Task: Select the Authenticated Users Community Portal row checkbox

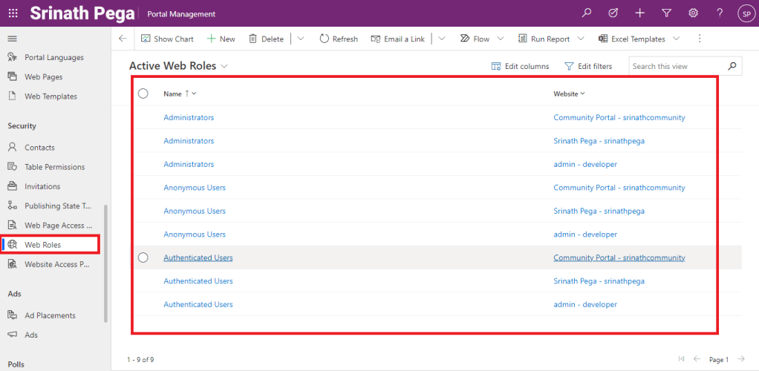Action: coord(143,257)
